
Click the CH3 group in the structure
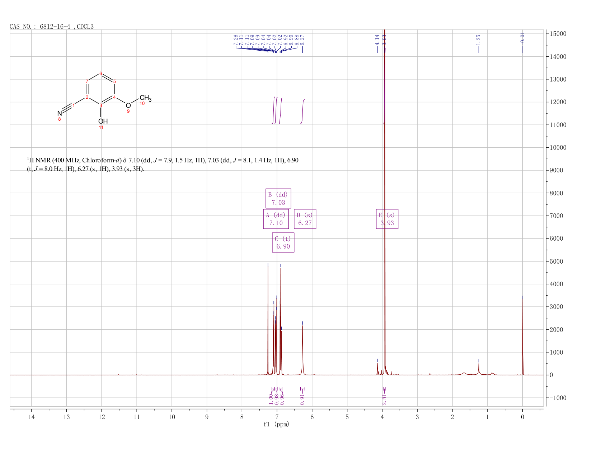tap(145, 98)
